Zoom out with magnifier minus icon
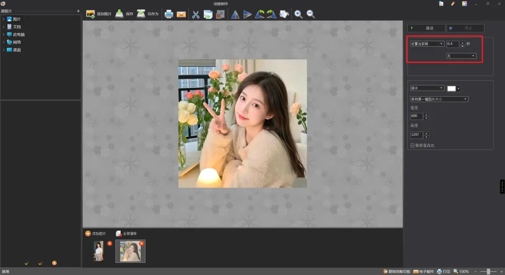 coord(310,14)
